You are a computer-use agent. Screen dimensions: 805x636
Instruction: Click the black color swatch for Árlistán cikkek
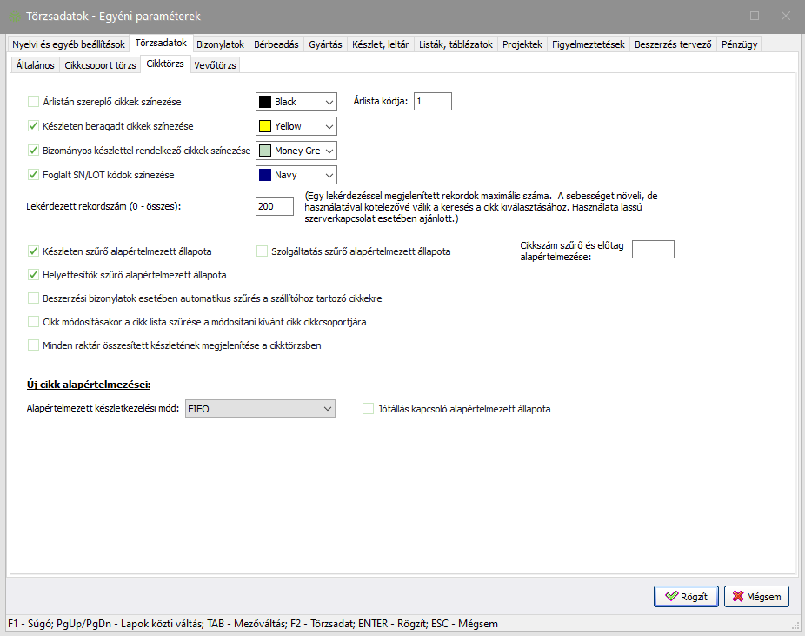click(x=265, y=102)
